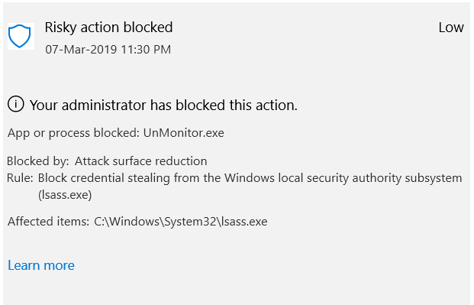Click the App or process blocked label
The height and width of the screenshot is (305, 474).
pyautogui.click(x=74, y=133)
